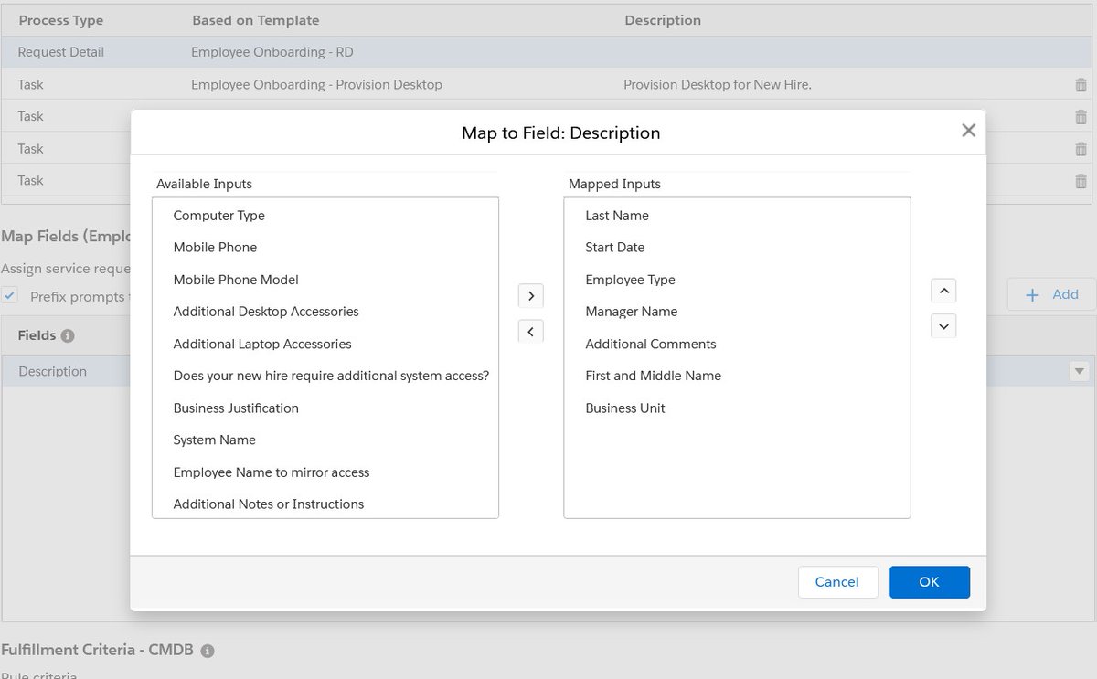1097x679 pixels.
Task: Click the Cancel button
Action: pyautogui.click(x=837, y=582)
